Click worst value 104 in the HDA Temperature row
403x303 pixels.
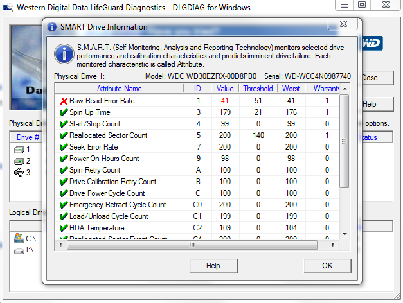291,228
